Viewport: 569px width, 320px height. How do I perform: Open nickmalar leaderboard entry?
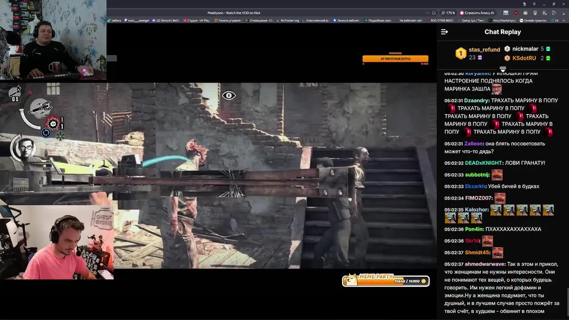(x=525, y=49)
